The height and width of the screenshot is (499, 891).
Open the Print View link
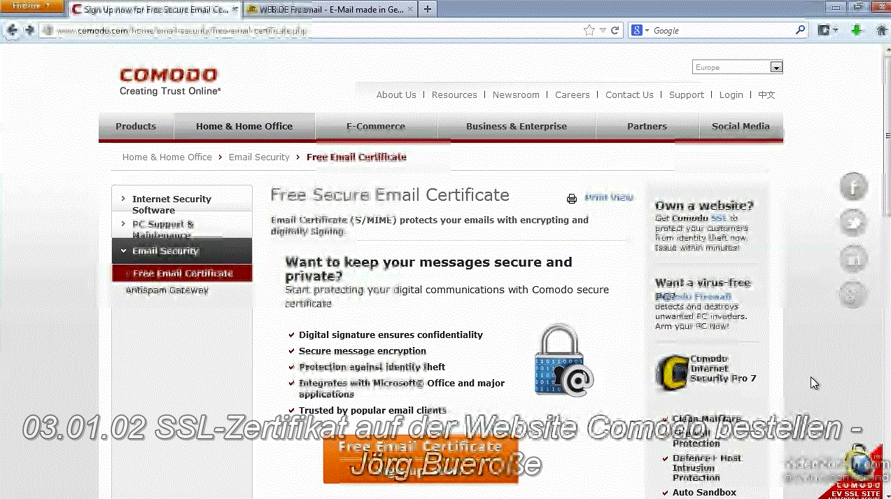click(609, 197)
